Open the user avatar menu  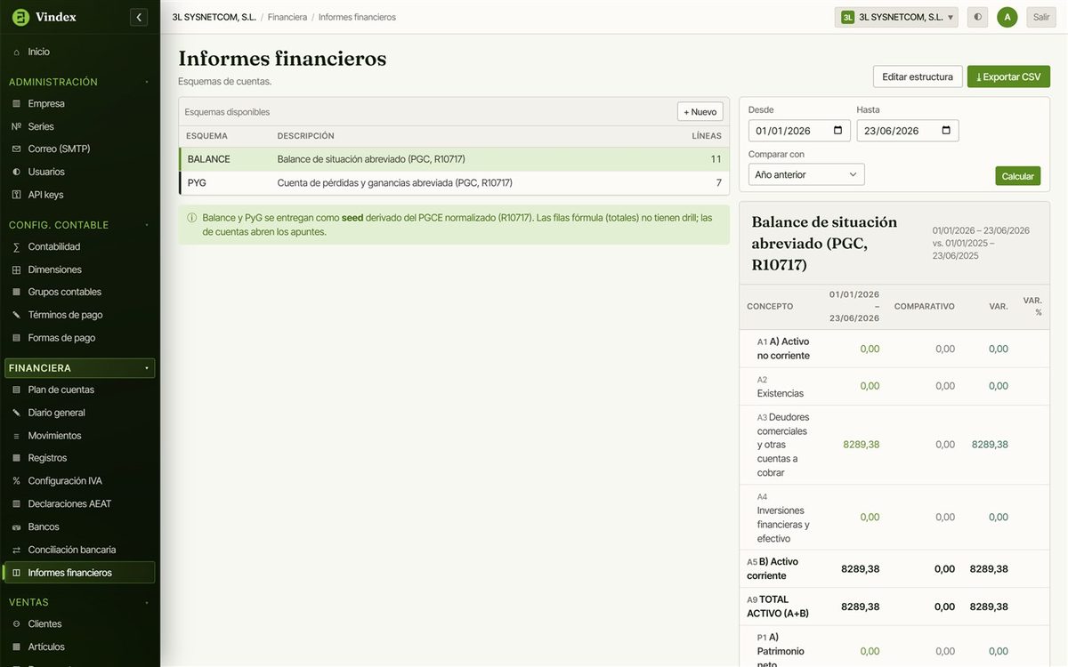pos(1007,17)
